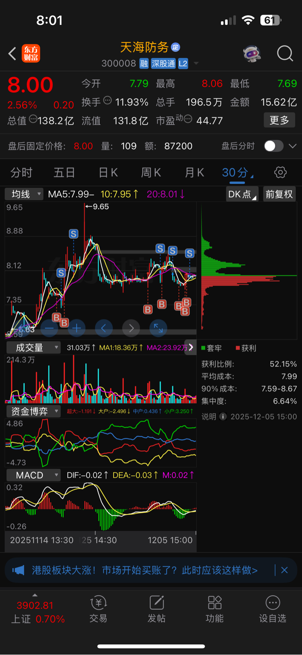Tap 获利比例 52.15% value
This screenshot has height=655, width=302.
283,364
